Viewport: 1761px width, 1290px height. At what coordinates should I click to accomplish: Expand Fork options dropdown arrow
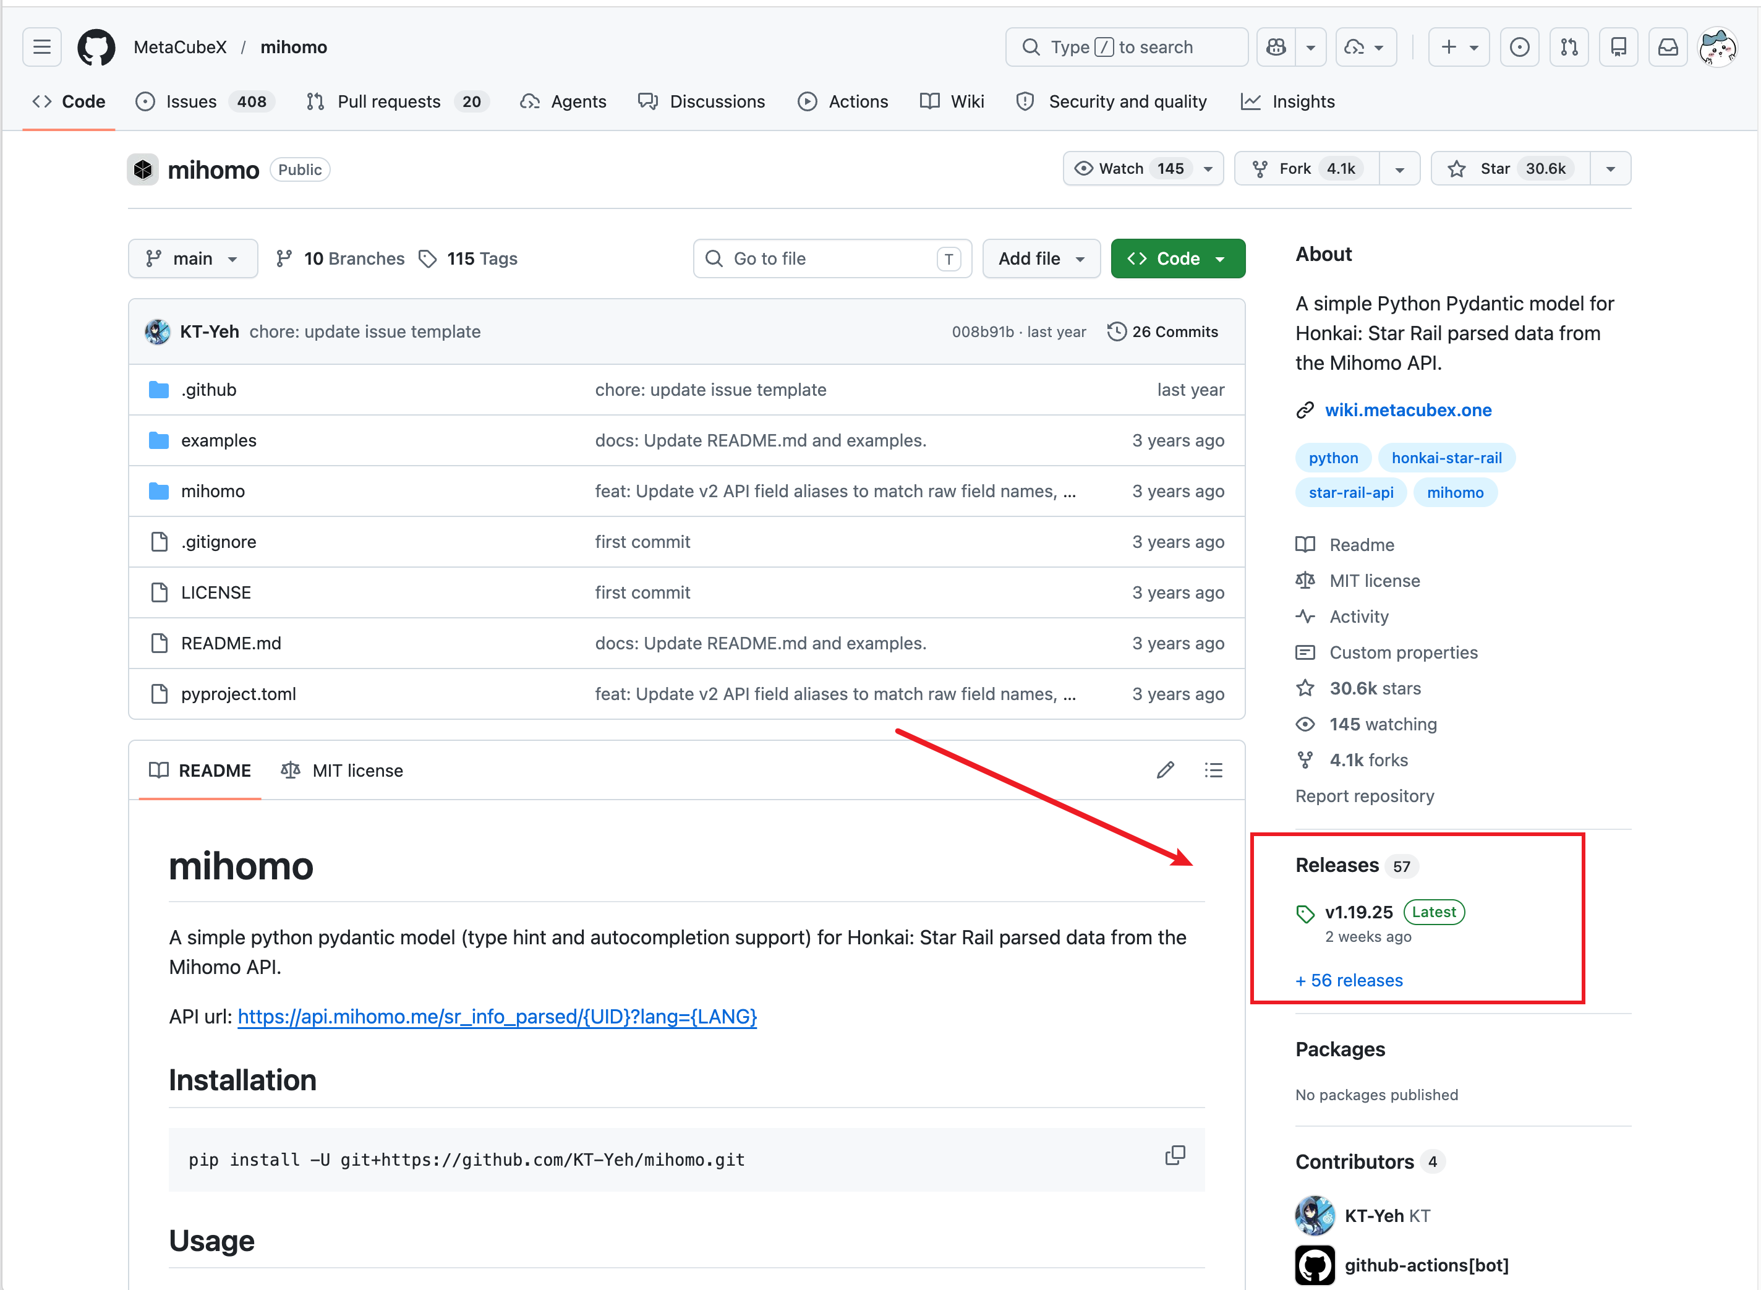click(1400, 169)
